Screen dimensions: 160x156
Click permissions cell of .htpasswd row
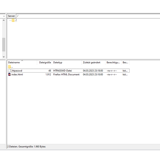[x=112, y=71]
